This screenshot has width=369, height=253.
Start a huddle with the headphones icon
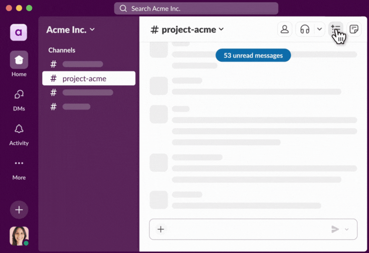pos(304,29)
